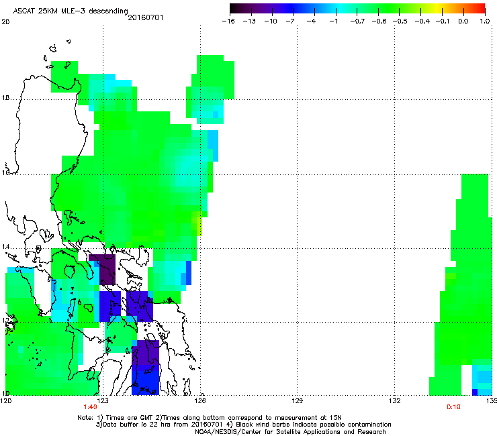Click the colorbar label -1
This screenshot has height=436, width=497.
(x=333, y=21)
